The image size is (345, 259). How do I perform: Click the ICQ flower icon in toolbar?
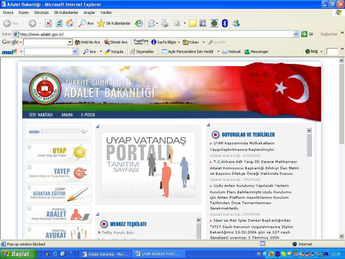[214, 23]
